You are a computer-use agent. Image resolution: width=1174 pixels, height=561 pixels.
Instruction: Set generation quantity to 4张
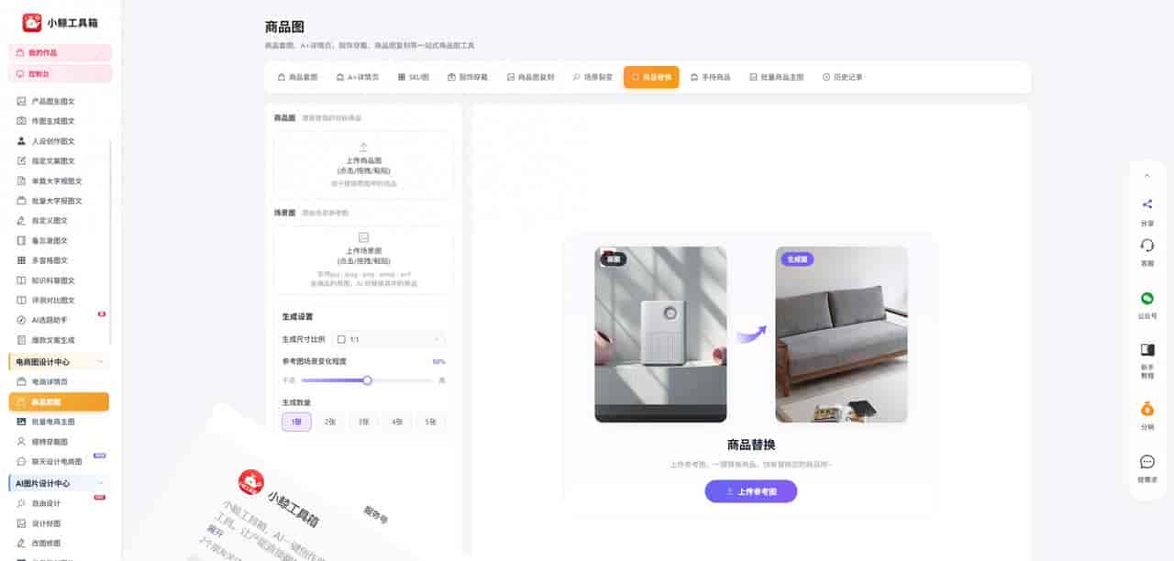397,422
